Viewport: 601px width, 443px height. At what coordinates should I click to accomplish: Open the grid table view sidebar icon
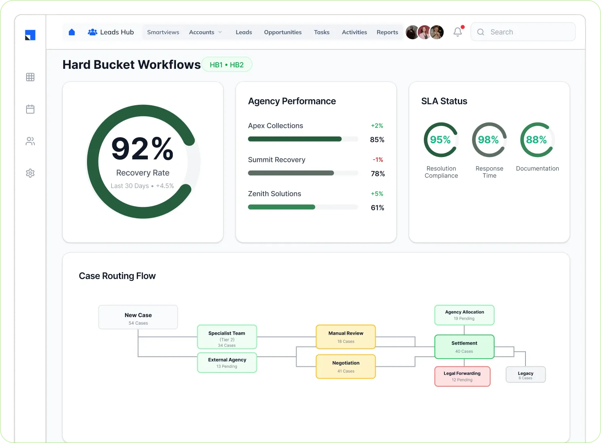tap(30, 77)
